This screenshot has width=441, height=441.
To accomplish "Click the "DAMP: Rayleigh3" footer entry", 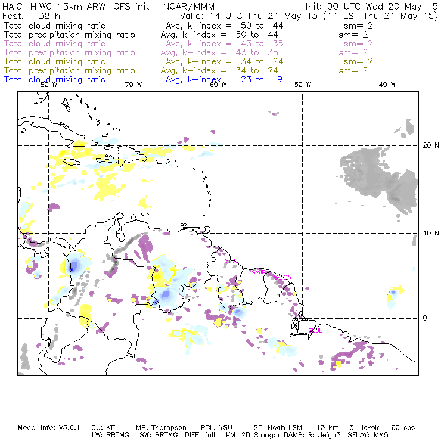I will (312, 435).
